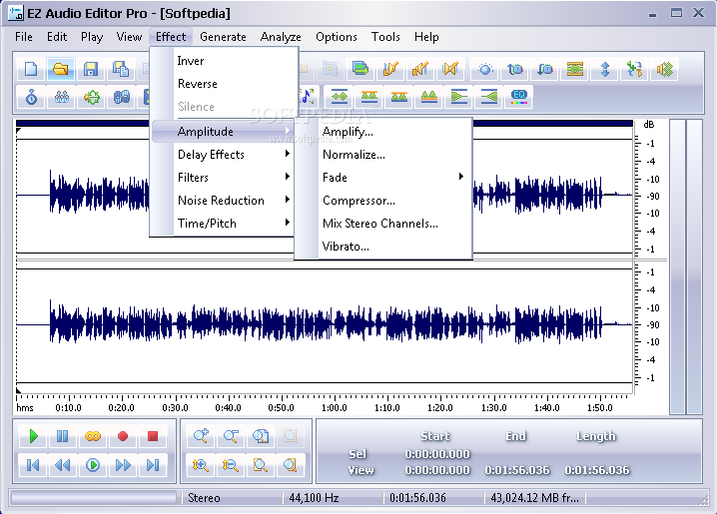Viewport: 717px width, 514px height.
Task: Select Amplify... in the Amplitude submenu
Action: tap(383, 132)
